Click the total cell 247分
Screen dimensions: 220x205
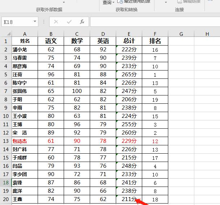(x=129, y=91)
